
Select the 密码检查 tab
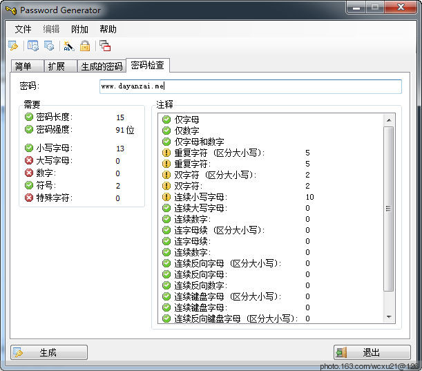point(148,65)
